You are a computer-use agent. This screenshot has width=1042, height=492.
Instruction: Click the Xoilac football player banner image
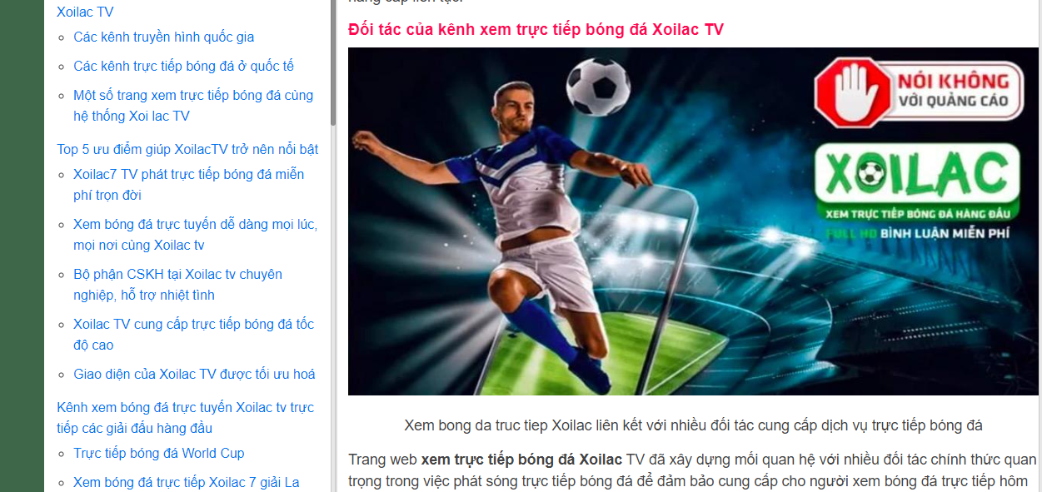pos(693,221)
